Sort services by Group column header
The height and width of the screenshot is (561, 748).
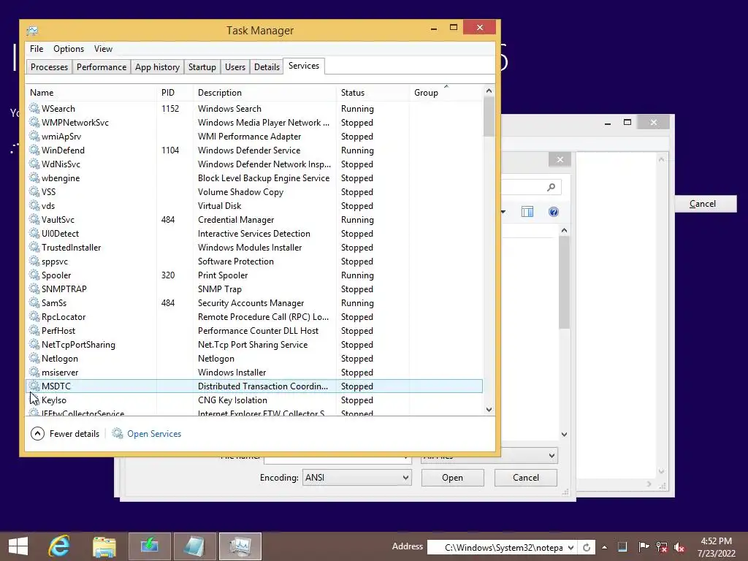click(x=446, y=93)
